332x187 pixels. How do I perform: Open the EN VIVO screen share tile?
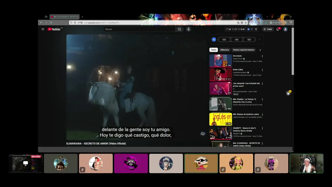click(x=26, y=163)
